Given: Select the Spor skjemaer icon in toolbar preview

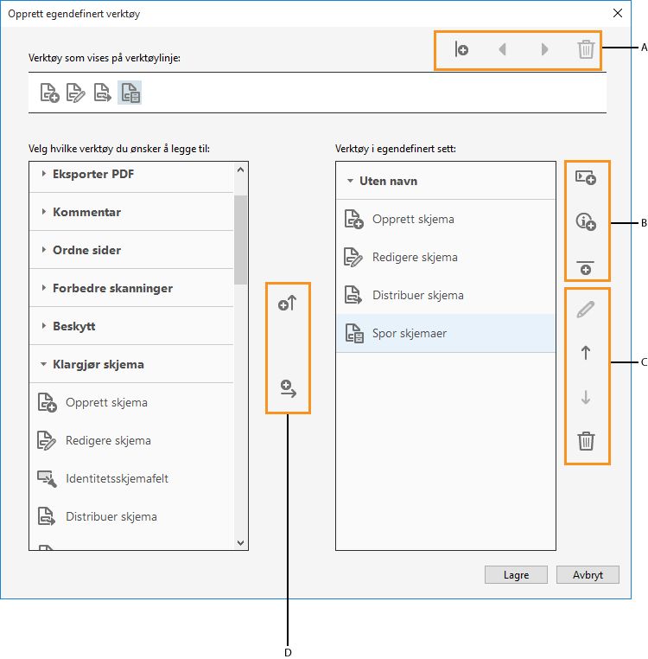Looking at the screenshot, I should pos(130,93).
